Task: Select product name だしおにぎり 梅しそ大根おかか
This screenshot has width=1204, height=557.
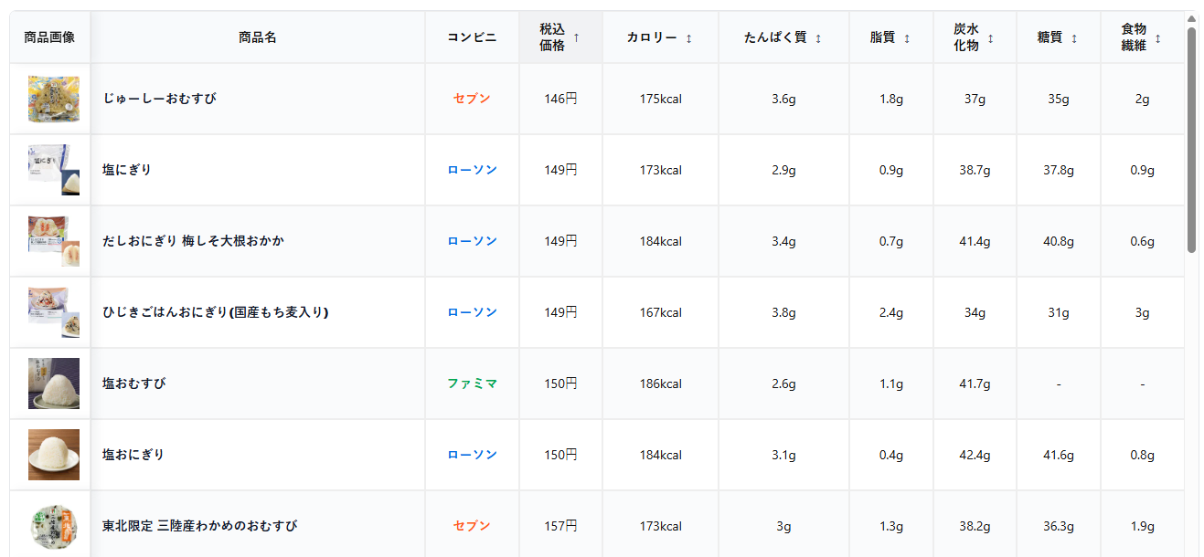Action: 193,241
